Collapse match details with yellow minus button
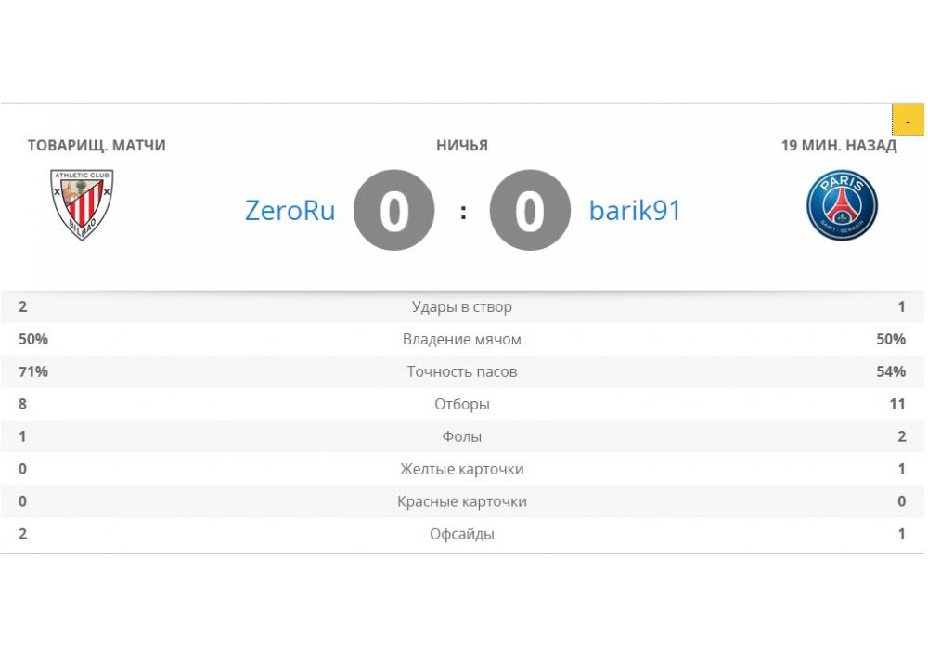The height and width of the screenshot is (650, 928). [x=908, y=121]
